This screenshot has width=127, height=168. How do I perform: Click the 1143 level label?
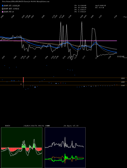(x=123, y=86)
